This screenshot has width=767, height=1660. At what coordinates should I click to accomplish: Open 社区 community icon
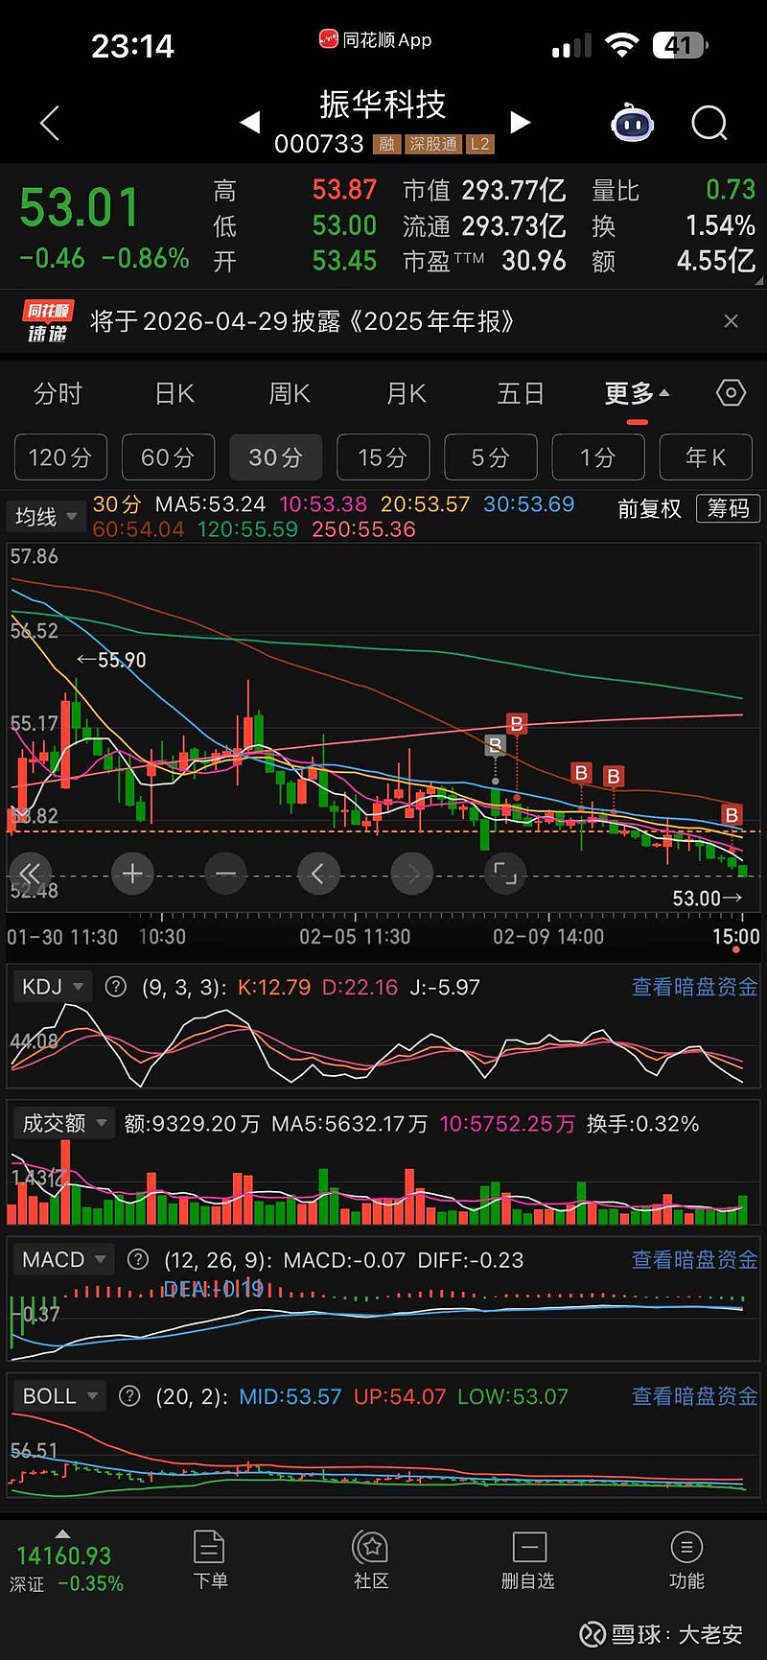370,1560
